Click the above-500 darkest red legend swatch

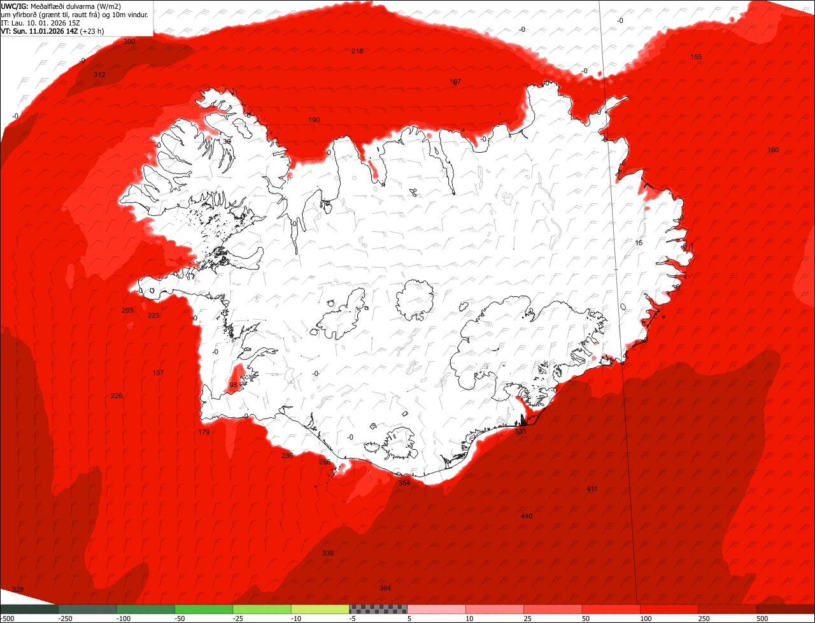[786, 609]
